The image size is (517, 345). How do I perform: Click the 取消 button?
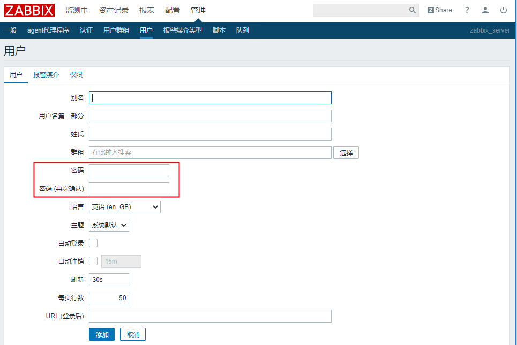(133, 334)
